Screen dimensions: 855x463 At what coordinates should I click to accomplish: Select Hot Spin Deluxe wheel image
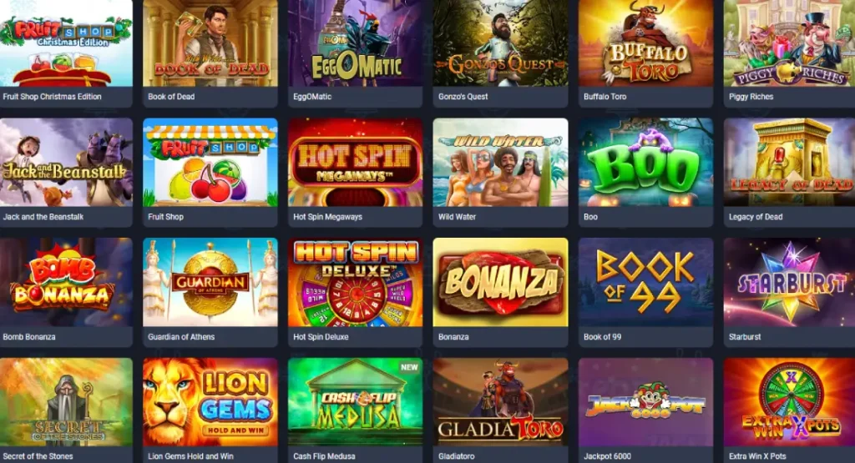(x=355, y=282)
